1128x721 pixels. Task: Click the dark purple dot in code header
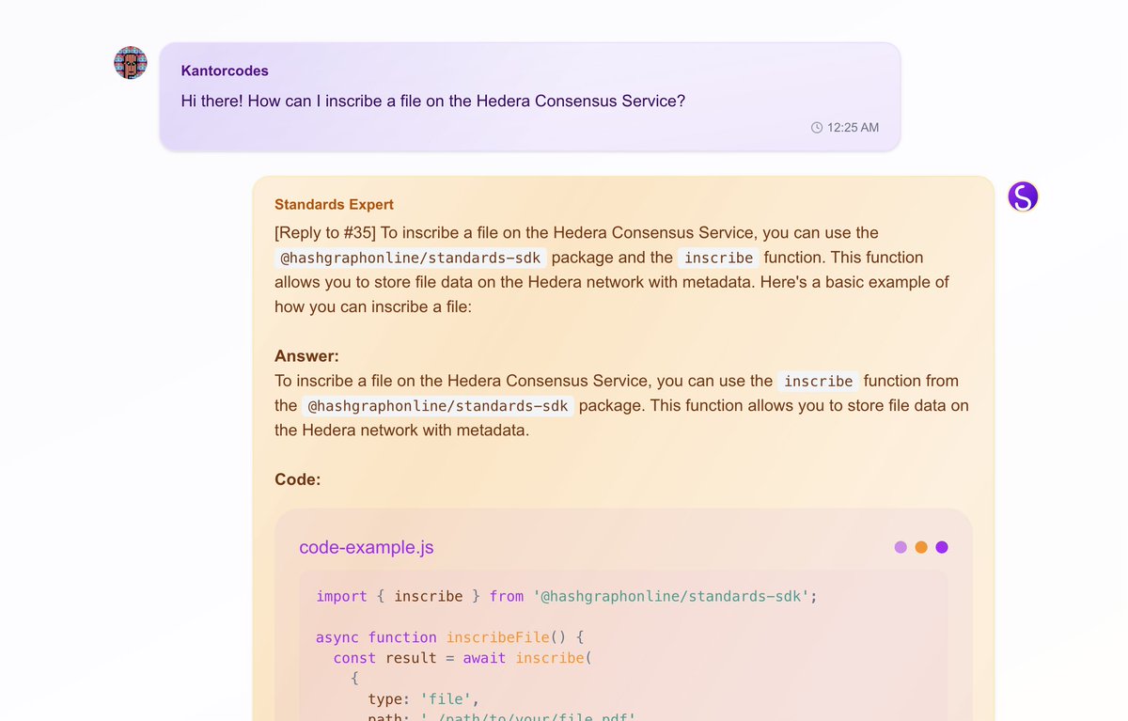tap(942, 547)
